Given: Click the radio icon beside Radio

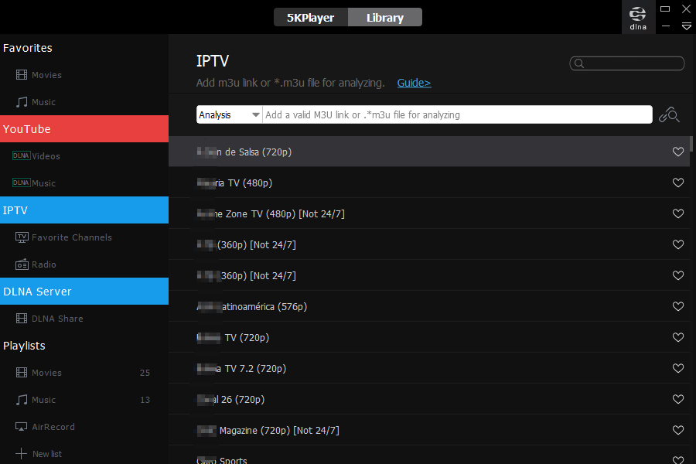Looking at the screenshot, I should click(x=22, y=264).
